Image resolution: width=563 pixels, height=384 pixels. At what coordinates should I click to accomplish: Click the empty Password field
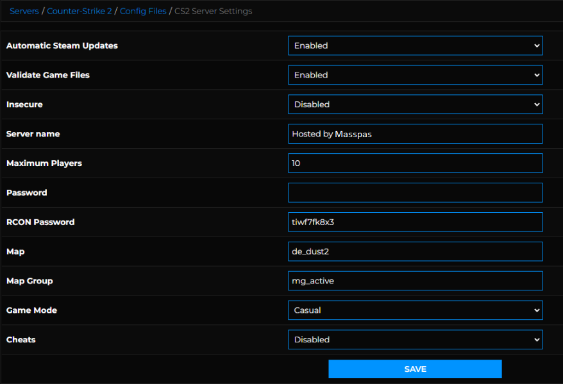415,193
